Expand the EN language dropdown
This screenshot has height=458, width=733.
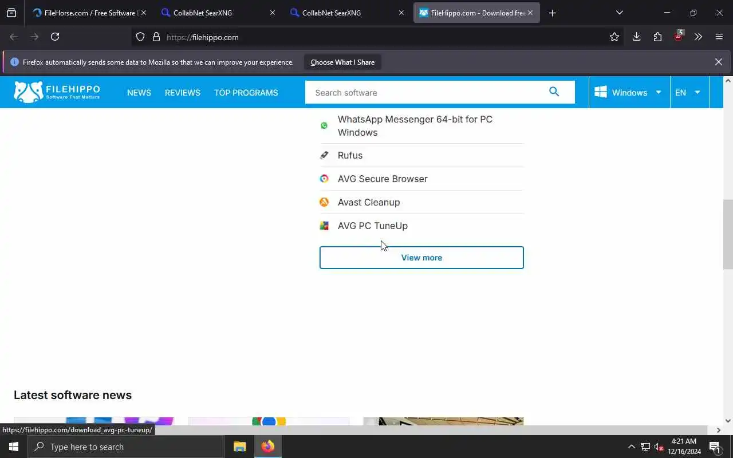click(x=689, y=92)
